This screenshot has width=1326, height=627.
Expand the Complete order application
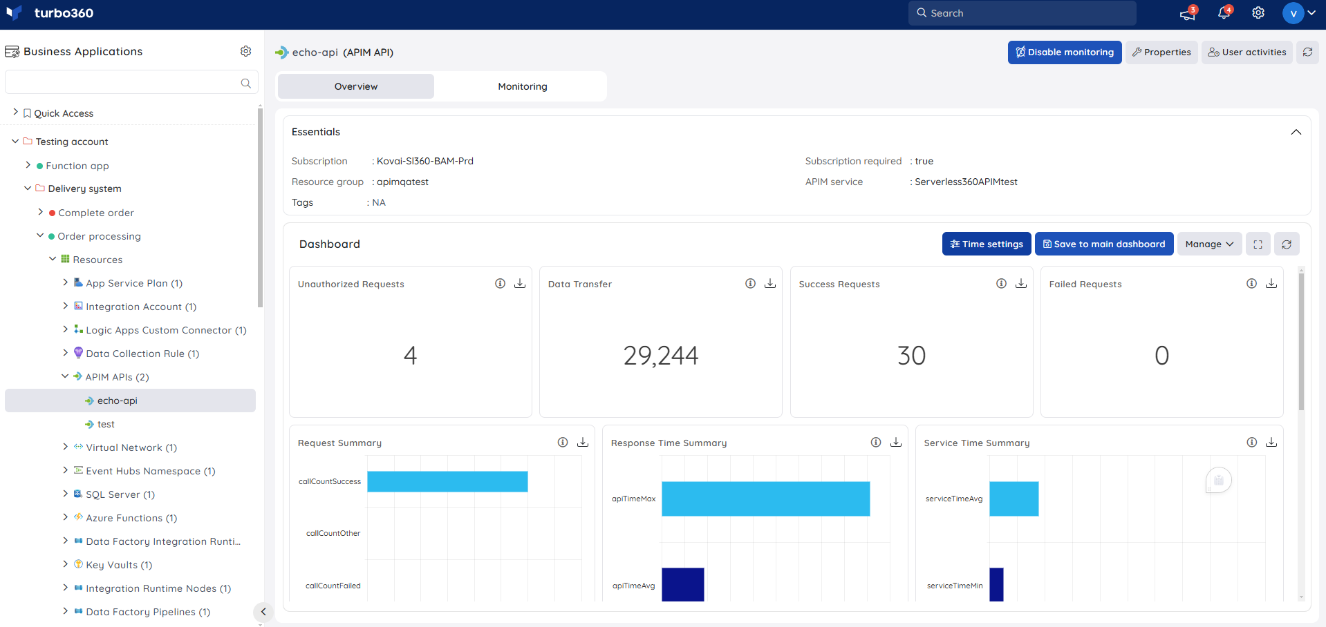coord(40,212)
